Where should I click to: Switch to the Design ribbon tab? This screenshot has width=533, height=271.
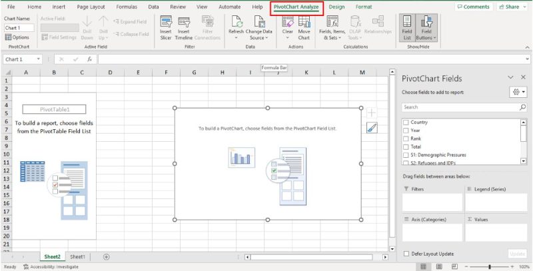(x=337, y=7)
